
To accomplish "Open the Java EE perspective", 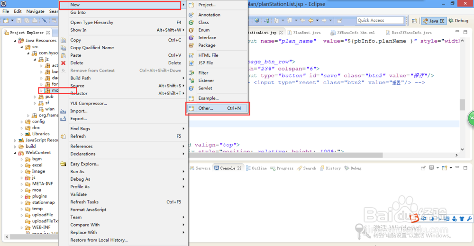I will click(x=434, y=21).
